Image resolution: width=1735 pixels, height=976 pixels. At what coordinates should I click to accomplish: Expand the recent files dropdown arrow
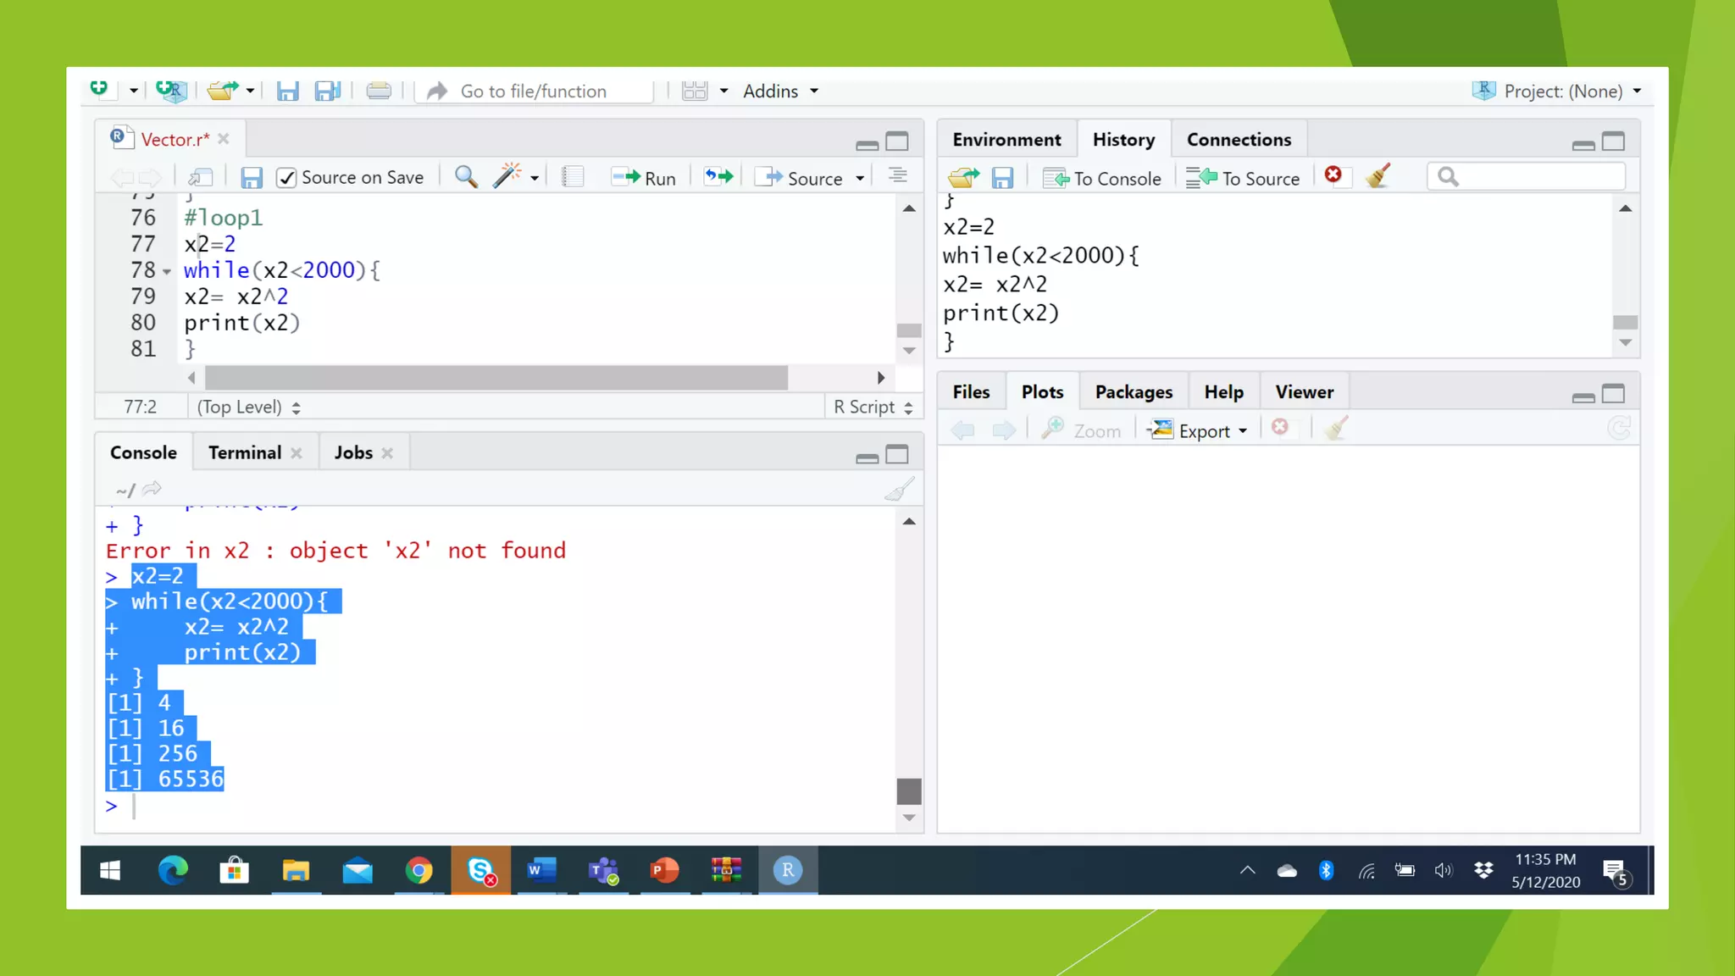[250, 91]
